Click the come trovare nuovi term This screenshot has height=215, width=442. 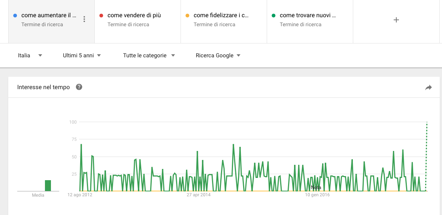pos(308,15)
